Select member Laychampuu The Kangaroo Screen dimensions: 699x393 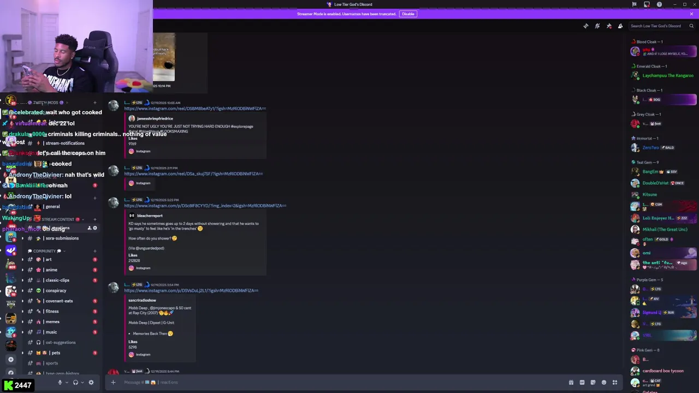coord(663,76)
